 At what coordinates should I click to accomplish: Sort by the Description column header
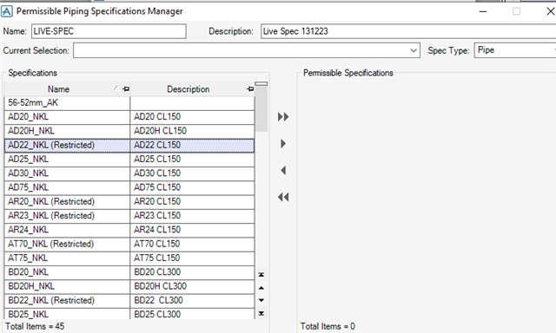[x=189, y=89]
